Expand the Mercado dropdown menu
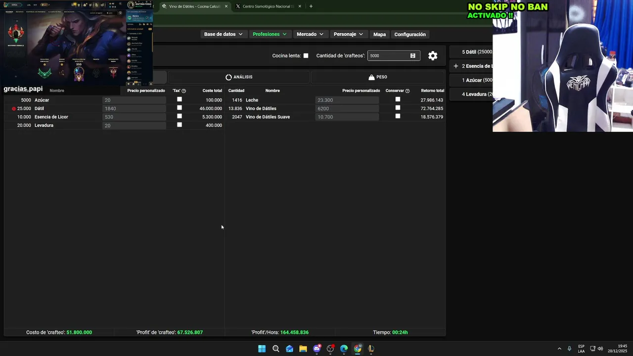 (310, 34)
